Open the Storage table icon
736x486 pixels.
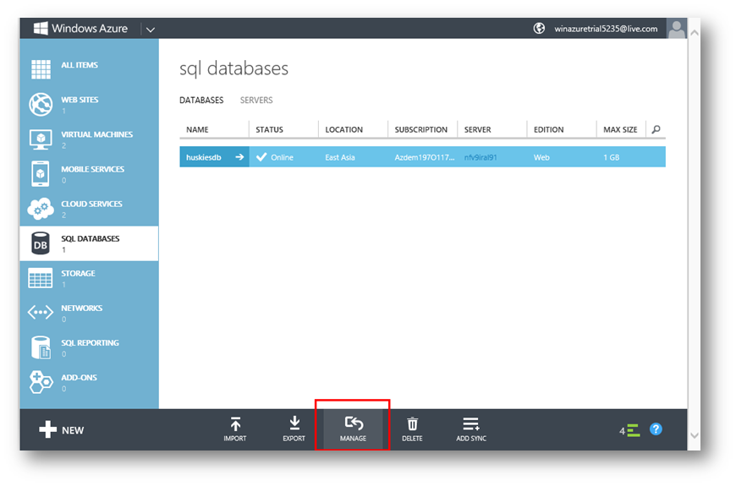click(41, 278)
